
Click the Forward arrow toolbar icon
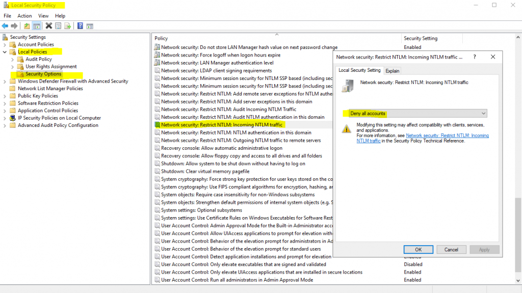point(14,26)
